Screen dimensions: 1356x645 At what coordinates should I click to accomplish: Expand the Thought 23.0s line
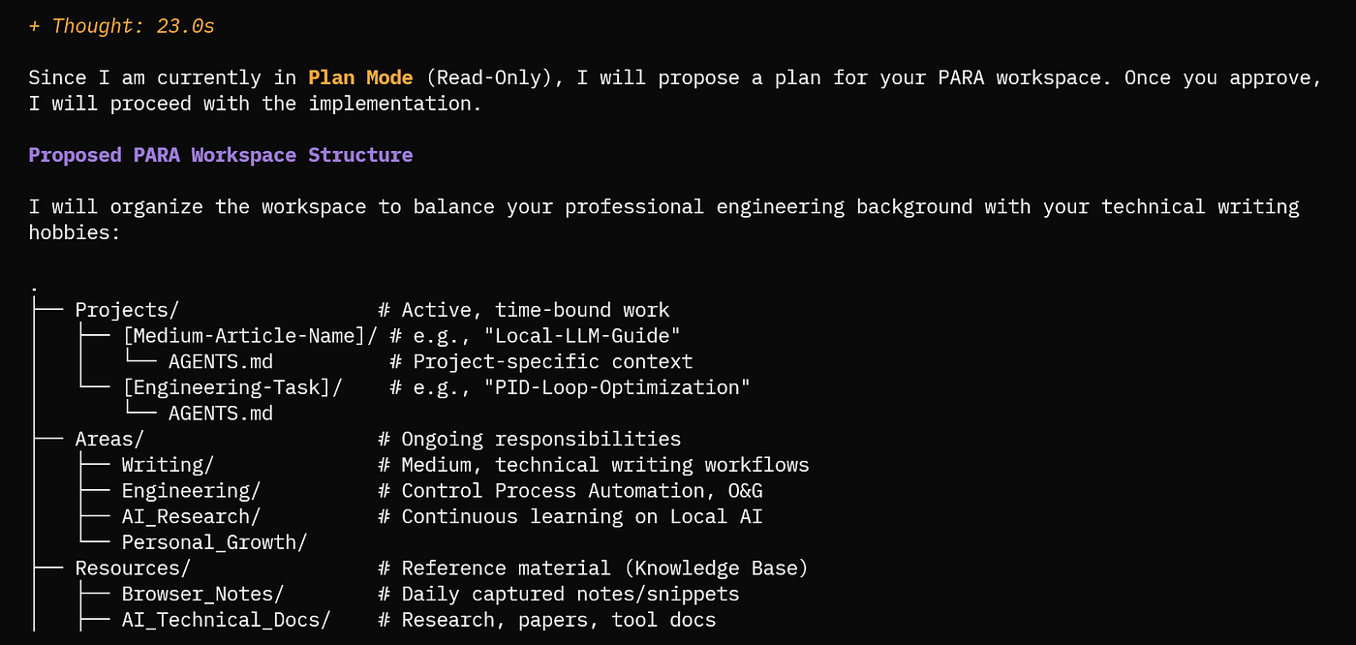[x=121, y=26]
